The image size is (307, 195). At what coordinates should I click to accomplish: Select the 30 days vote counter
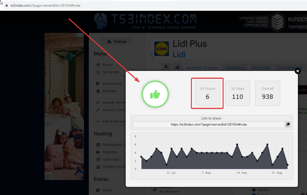[x=237, y=93]
